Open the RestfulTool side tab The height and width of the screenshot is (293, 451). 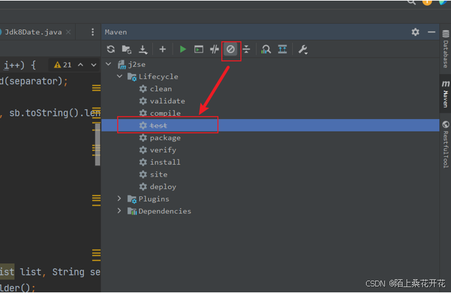(x=446, y=145)
